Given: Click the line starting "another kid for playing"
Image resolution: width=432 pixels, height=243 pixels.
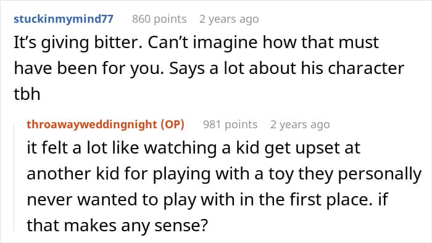Looking at the screenshot, I should pos(224,174).
